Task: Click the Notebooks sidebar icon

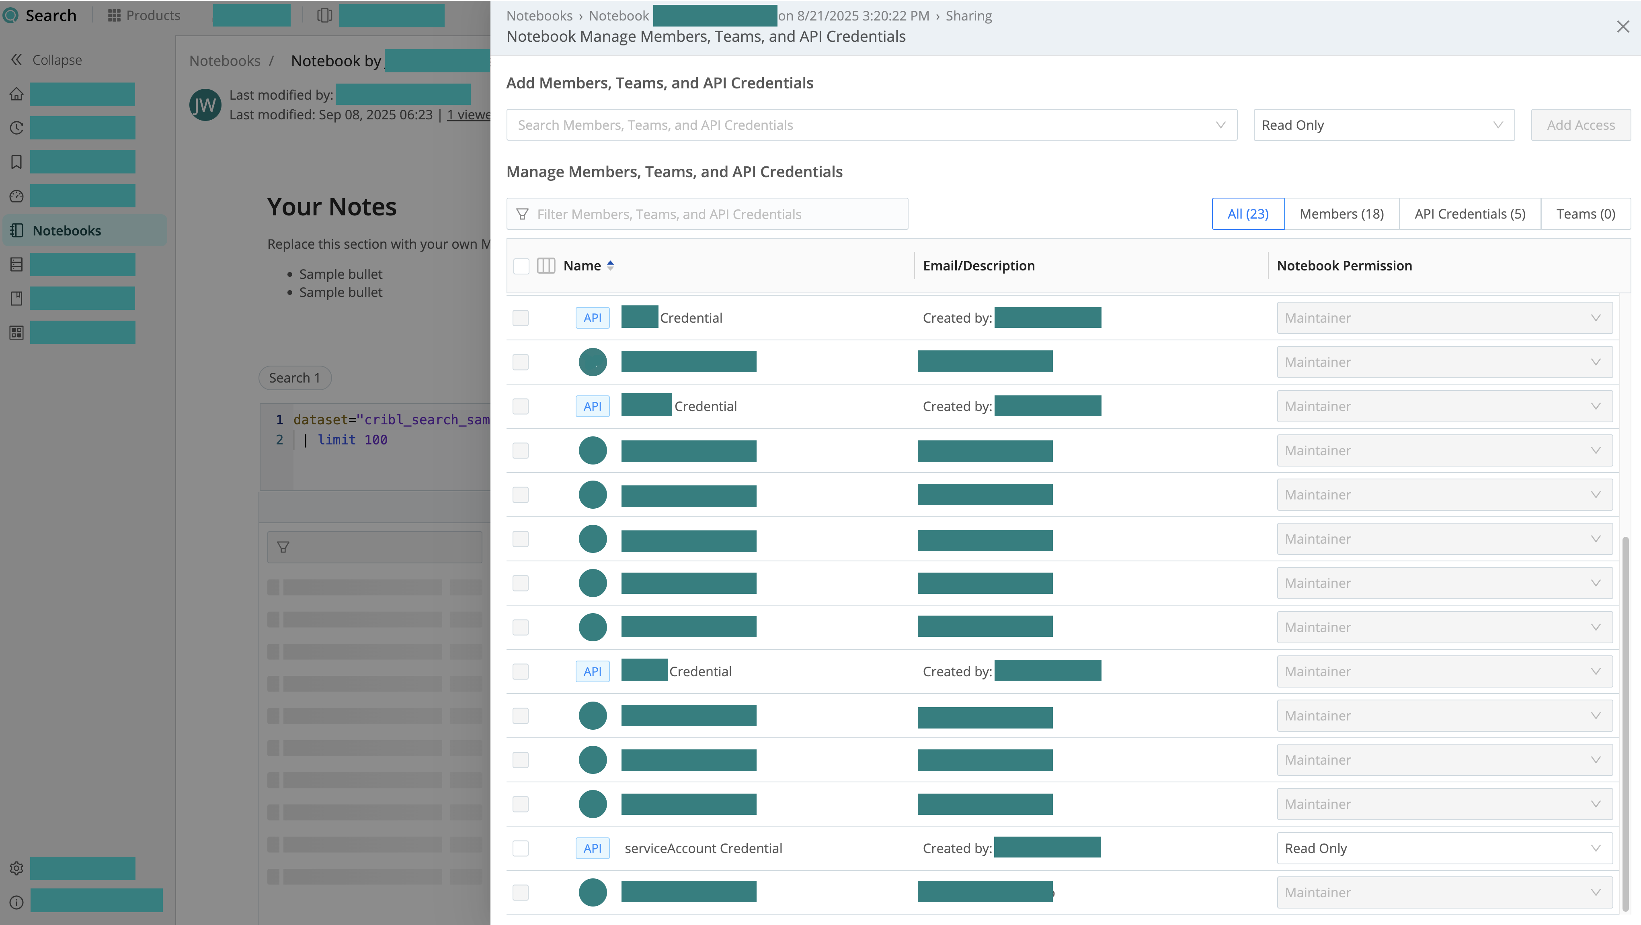Action: [x=16, y=231]
